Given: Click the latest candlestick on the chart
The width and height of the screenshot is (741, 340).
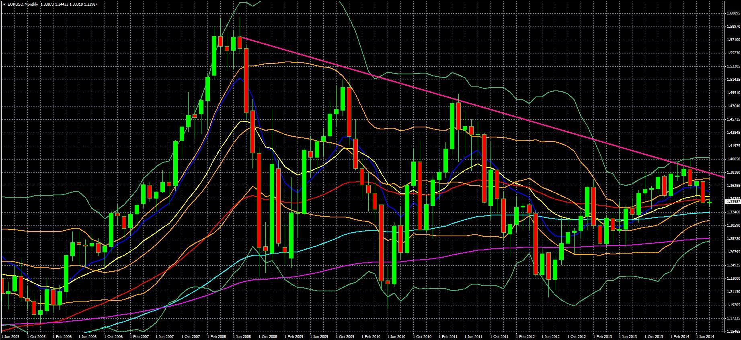Looking at the screenshot, I should coord(710,202).
